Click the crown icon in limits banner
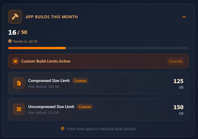The height and width of the screenshot is (139, 198). [15, 61]
